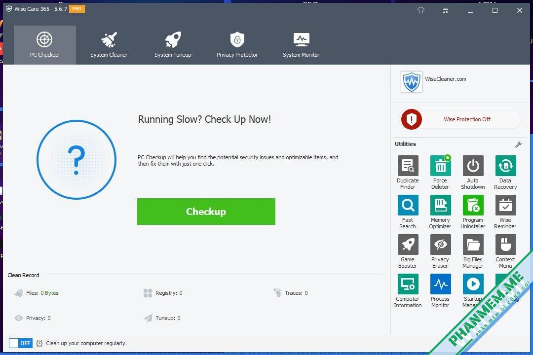
Task: Click the WiseCleaner shield logo
Action: pos(411,82)
